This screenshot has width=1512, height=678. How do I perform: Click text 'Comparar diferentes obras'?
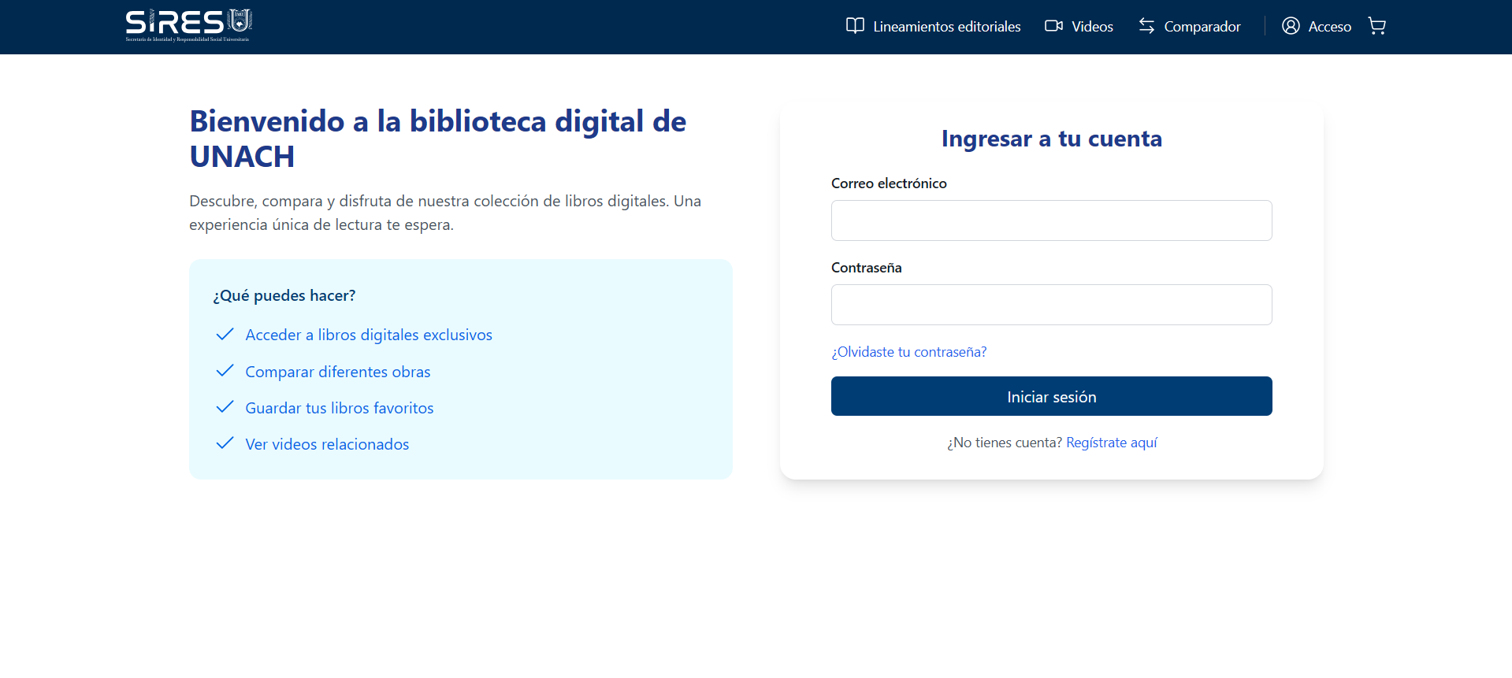tap(338, 372)
